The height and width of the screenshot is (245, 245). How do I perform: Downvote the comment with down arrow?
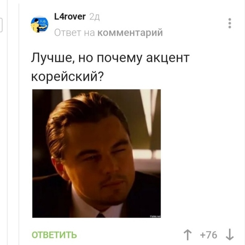230,235
